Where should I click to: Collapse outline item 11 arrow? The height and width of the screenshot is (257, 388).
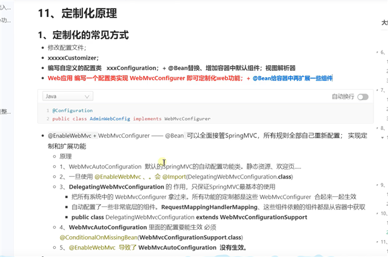click(x=377, y=242)
